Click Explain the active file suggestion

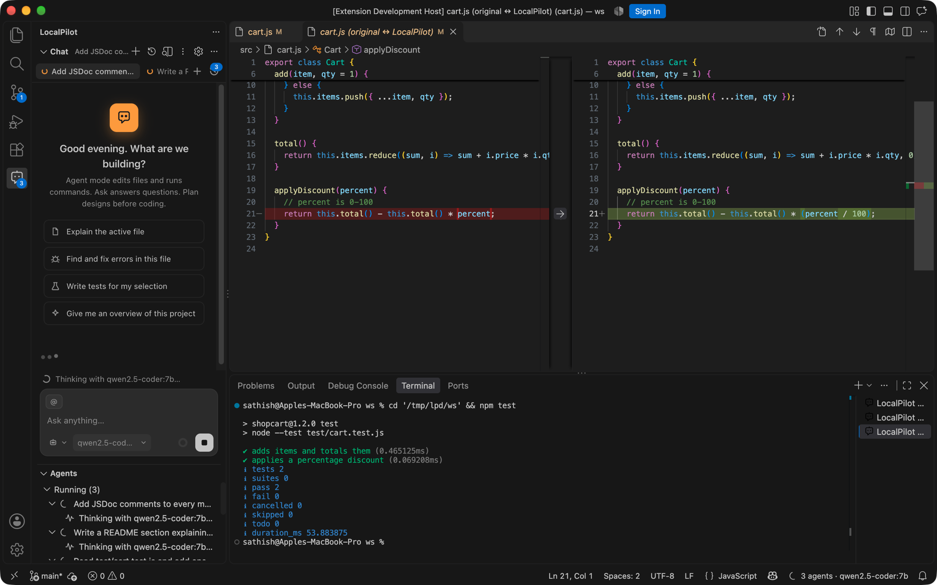click(x=124, y=231)
